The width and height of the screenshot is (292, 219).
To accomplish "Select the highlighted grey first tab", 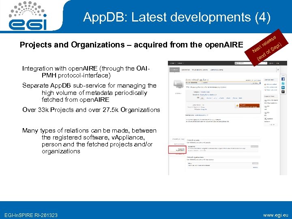I will pyautogui.click(x=174, y=70).
